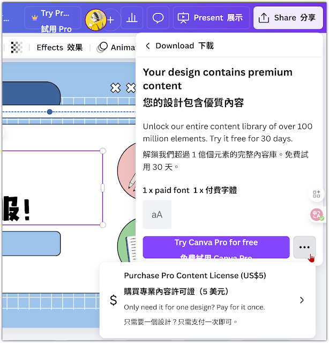
Task: Open the comments speech bubble icon
Action: [x=158, y=18]
